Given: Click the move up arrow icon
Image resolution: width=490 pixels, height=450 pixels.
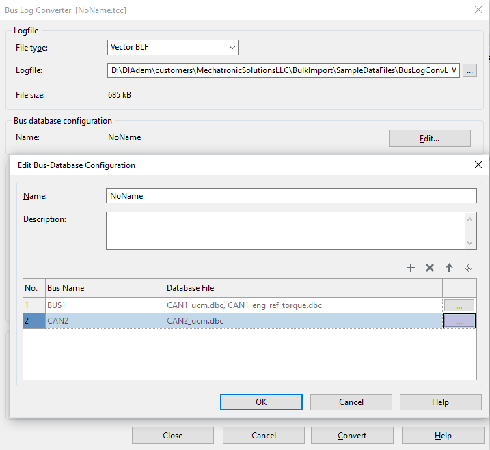Looking at the screenshot, I should pyautogui.click(x=449, y=268).
